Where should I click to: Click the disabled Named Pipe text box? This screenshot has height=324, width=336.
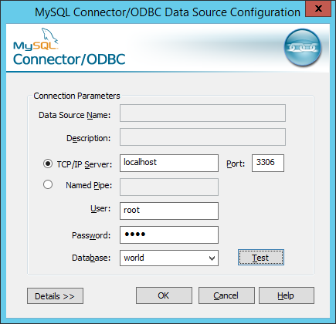pos(169,187)
